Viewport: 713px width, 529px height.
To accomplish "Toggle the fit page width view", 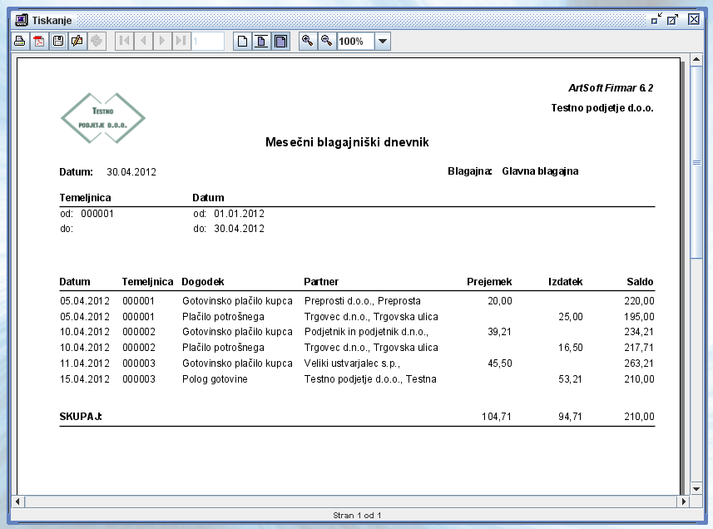I will click(280, 41).
